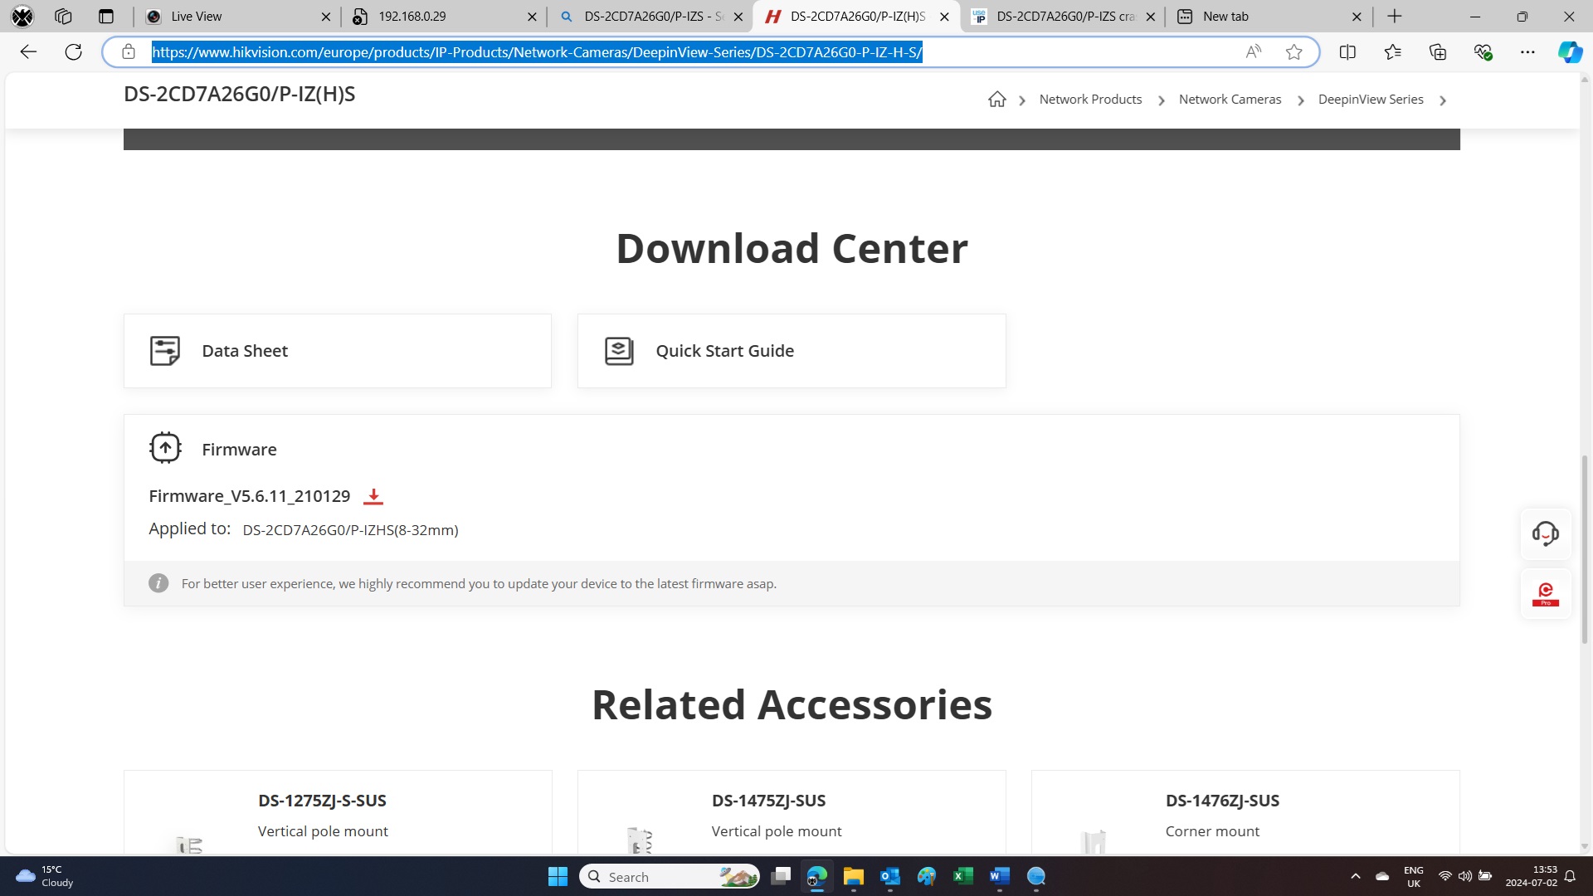Open the Data Sheet download
Viewport: 1593px width, 896px height.
coord(337,351)
